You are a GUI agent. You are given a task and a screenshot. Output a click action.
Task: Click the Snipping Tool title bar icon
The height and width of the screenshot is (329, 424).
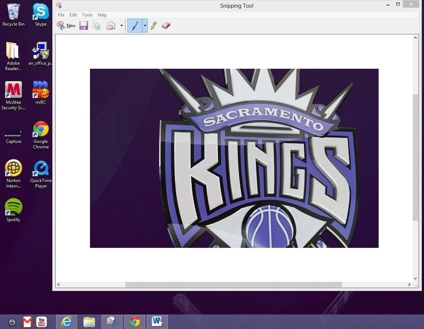click(59, 5)
